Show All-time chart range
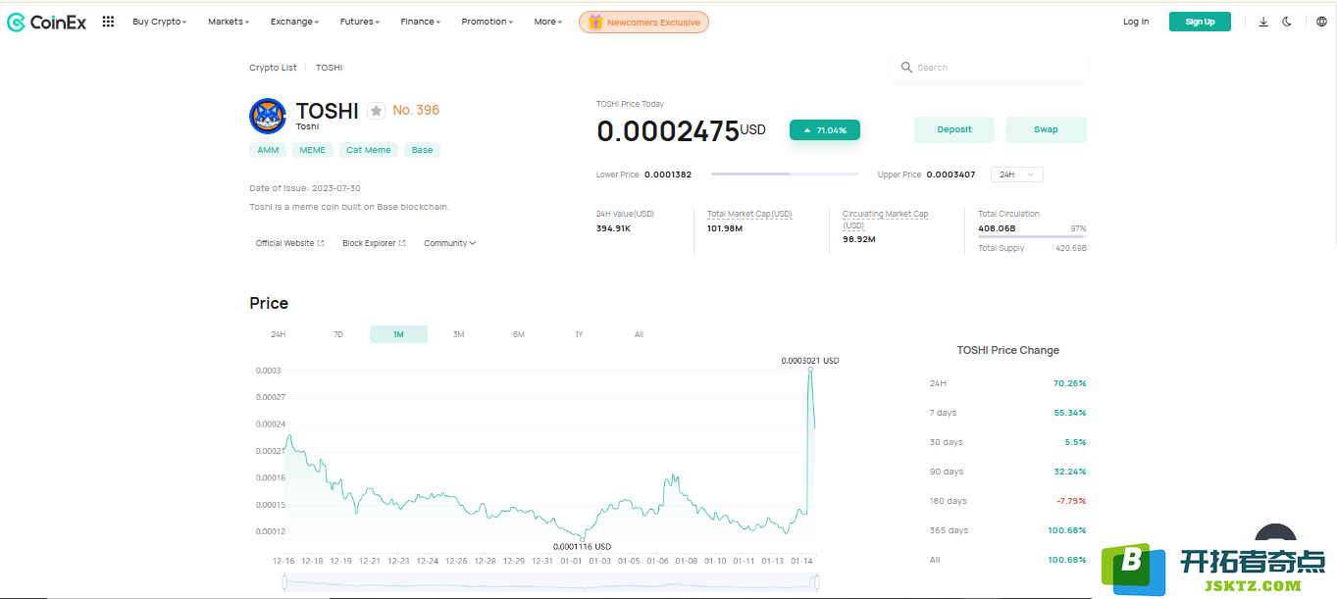This screenshot has height=599, width=1337. coord(639,334)
